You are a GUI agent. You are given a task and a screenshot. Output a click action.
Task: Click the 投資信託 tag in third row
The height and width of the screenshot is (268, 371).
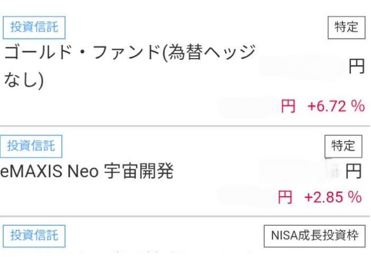(34, 236)
